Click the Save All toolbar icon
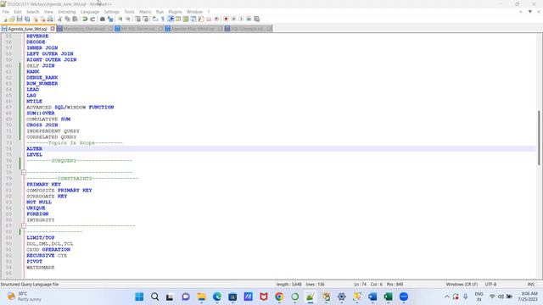Screen dimensions: 543x305 point(27,19)
